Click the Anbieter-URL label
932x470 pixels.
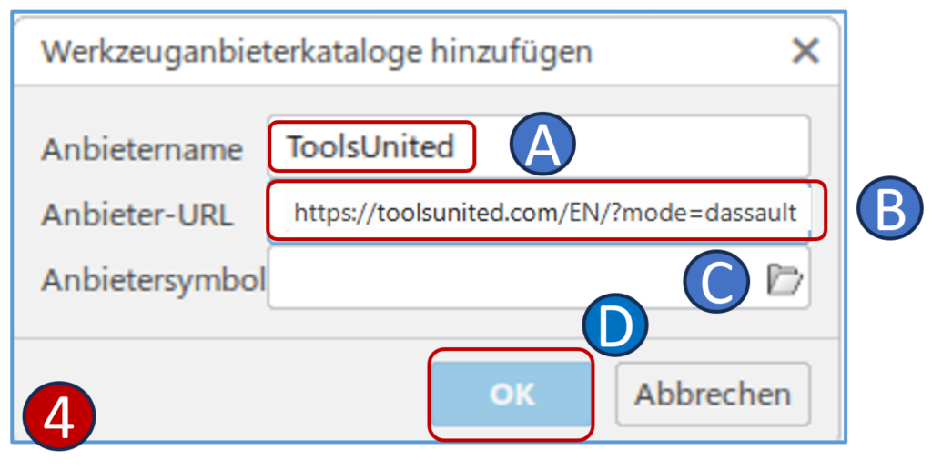[137, 215]
